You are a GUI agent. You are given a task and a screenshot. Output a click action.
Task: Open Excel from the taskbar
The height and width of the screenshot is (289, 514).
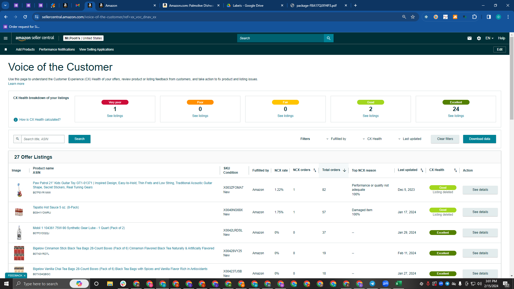point(398,284)
